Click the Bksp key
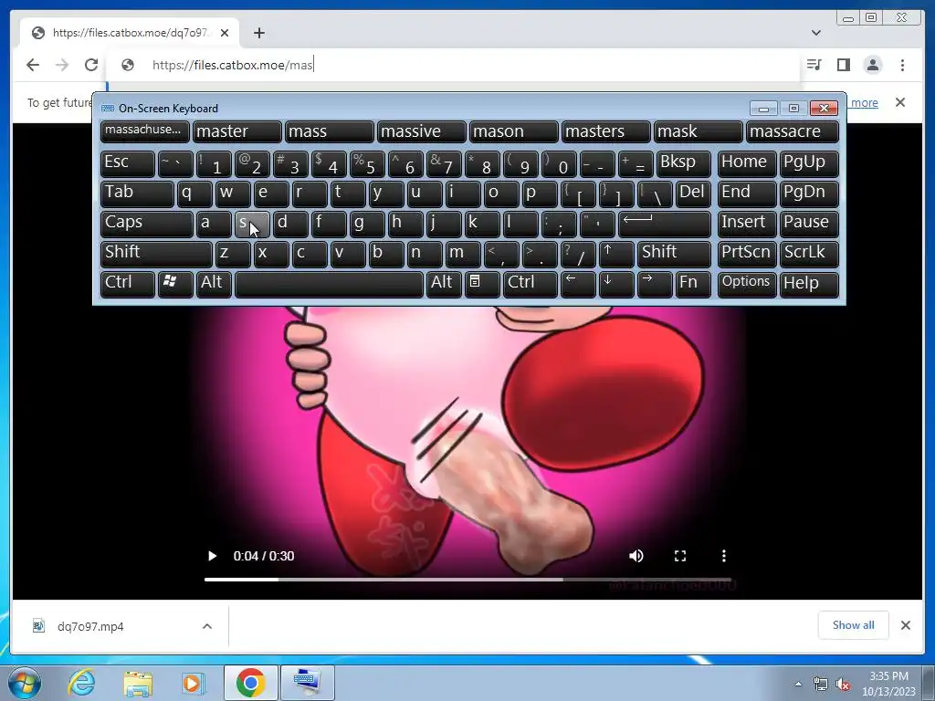 tap(683, 163)
